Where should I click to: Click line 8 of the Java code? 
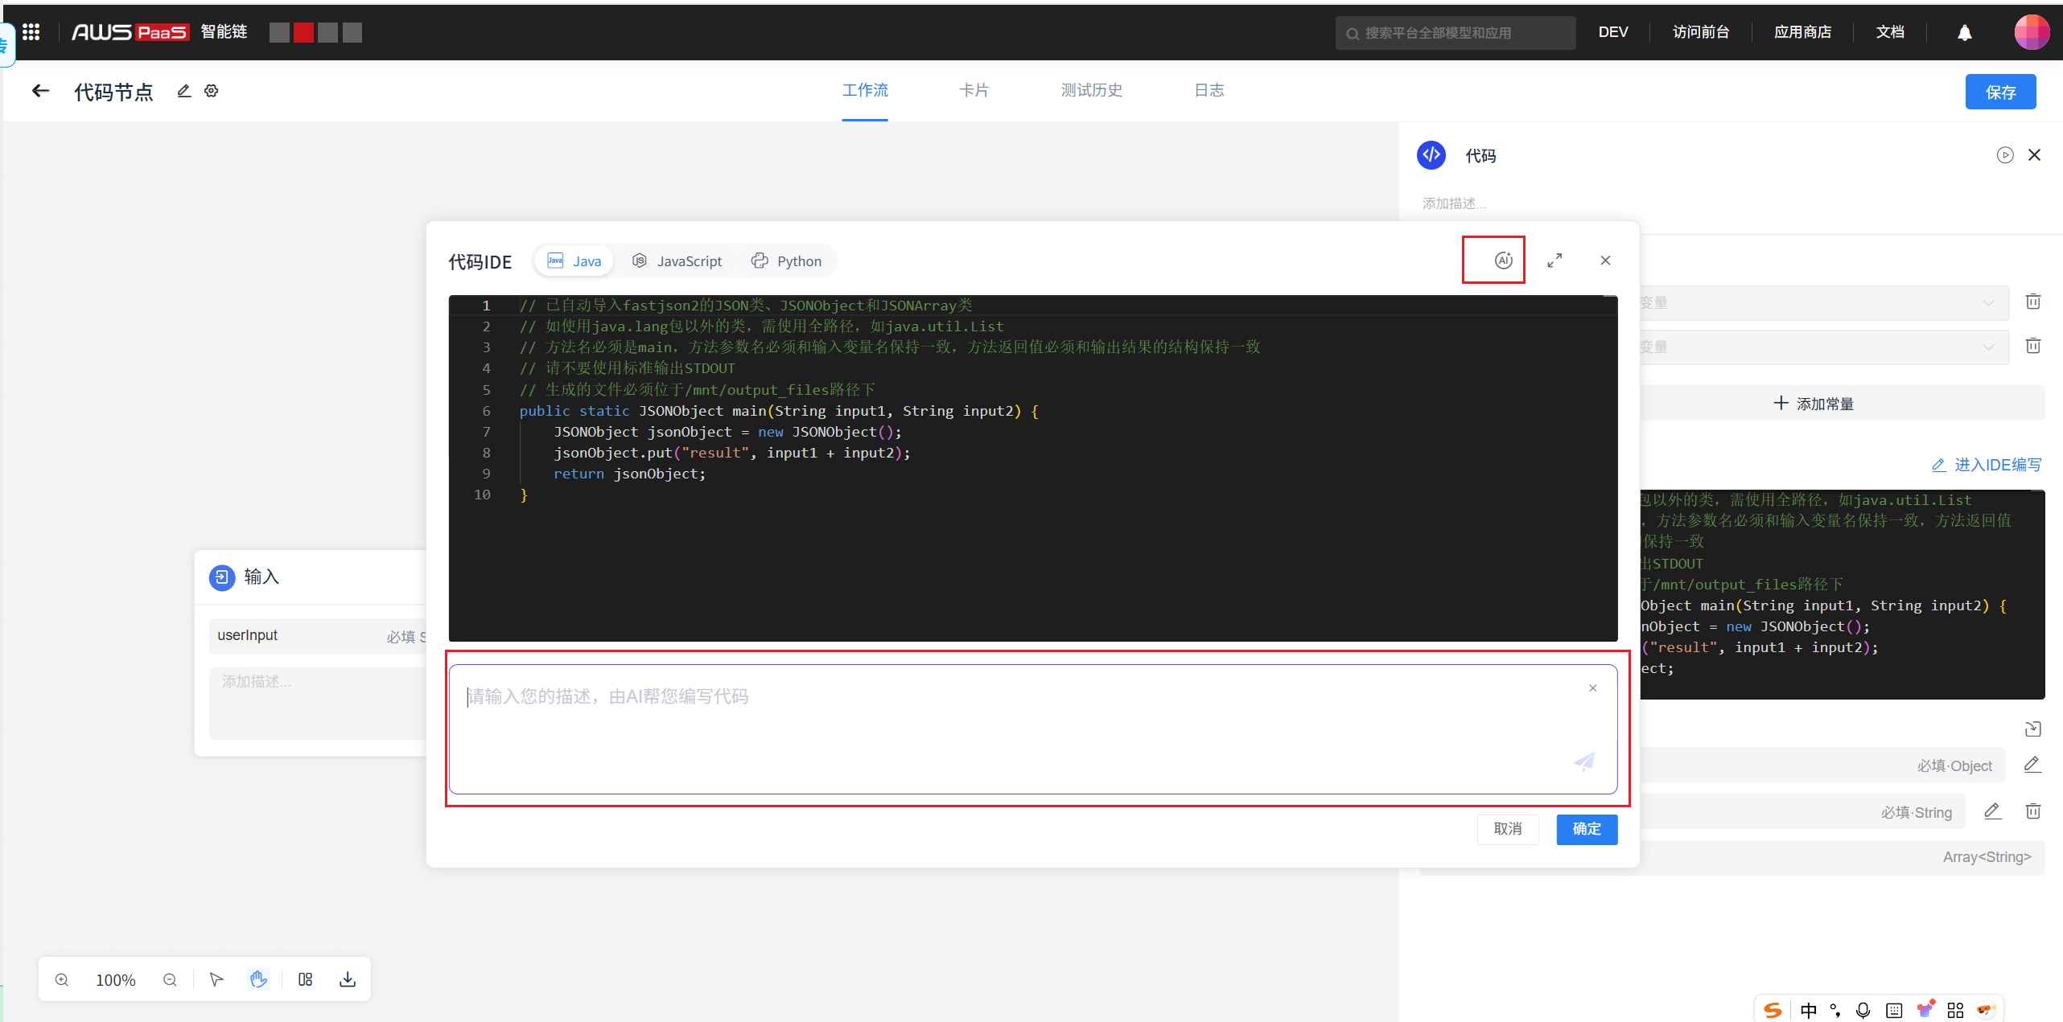coord(731,453)
